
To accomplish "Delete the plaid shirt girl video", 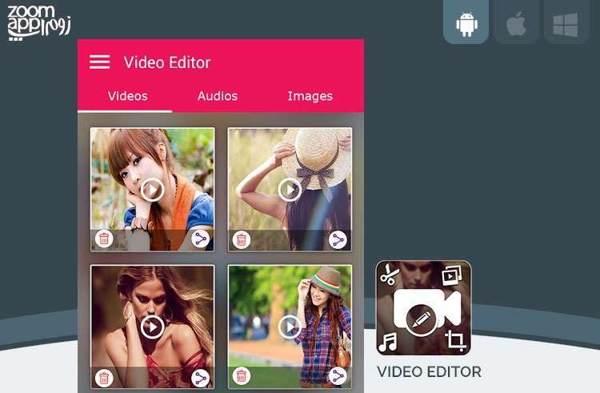I will point(242,375).
